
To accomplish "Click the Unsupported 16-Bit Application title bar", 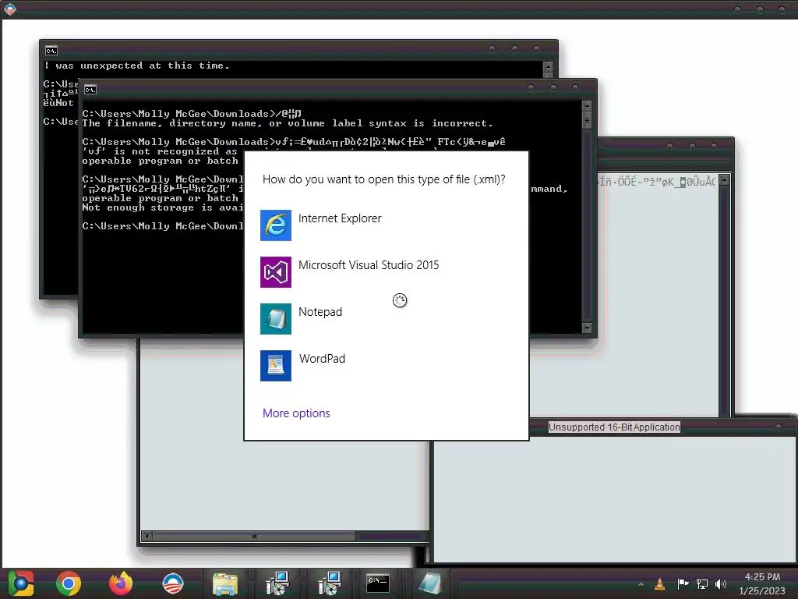I will (614, 427).
